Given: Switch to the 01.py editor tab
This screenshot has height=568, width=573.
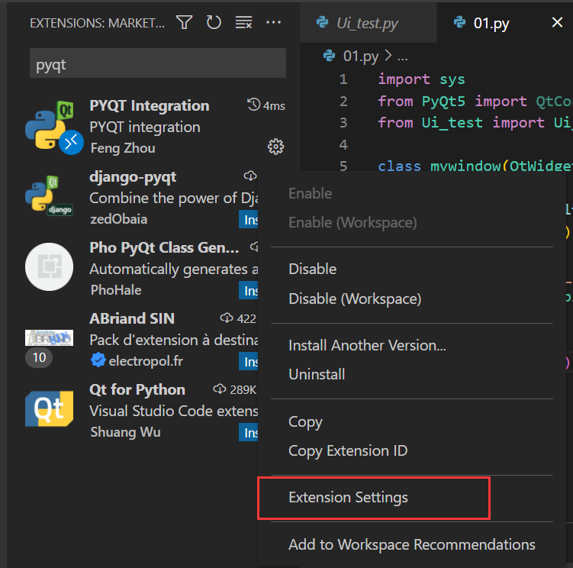Looking at the screenshot, I should [491, 23].
